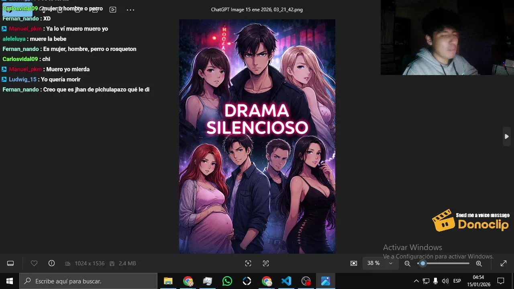The height and width of the screenshot is (289, 514).
Task: Zoom out with the minus magnifier
Action: (408, 263)
